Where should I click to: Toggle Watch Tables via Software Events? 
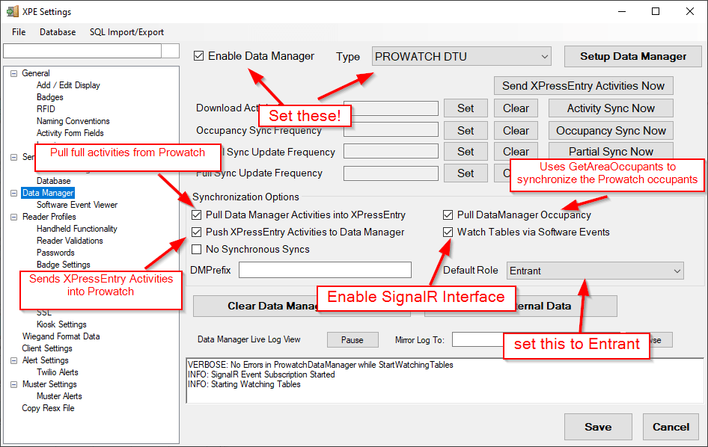coord(448,232)
